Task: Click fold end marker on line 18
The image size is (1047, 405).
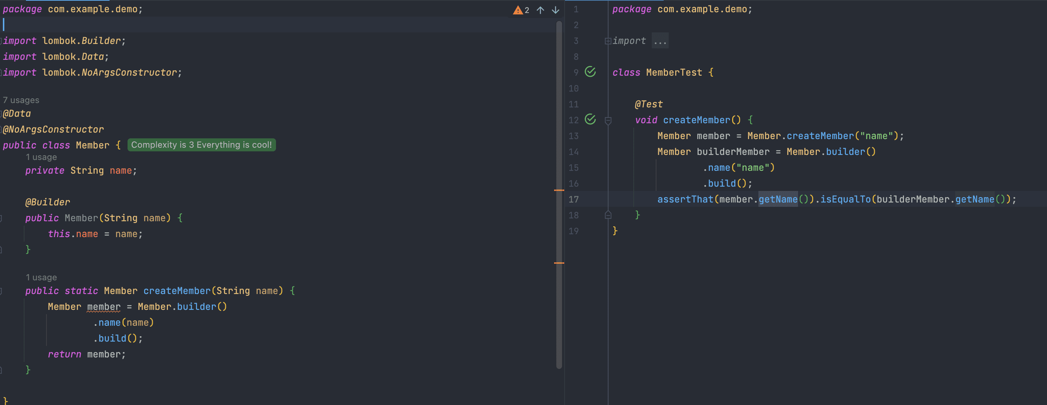Action: click(608, 215)
